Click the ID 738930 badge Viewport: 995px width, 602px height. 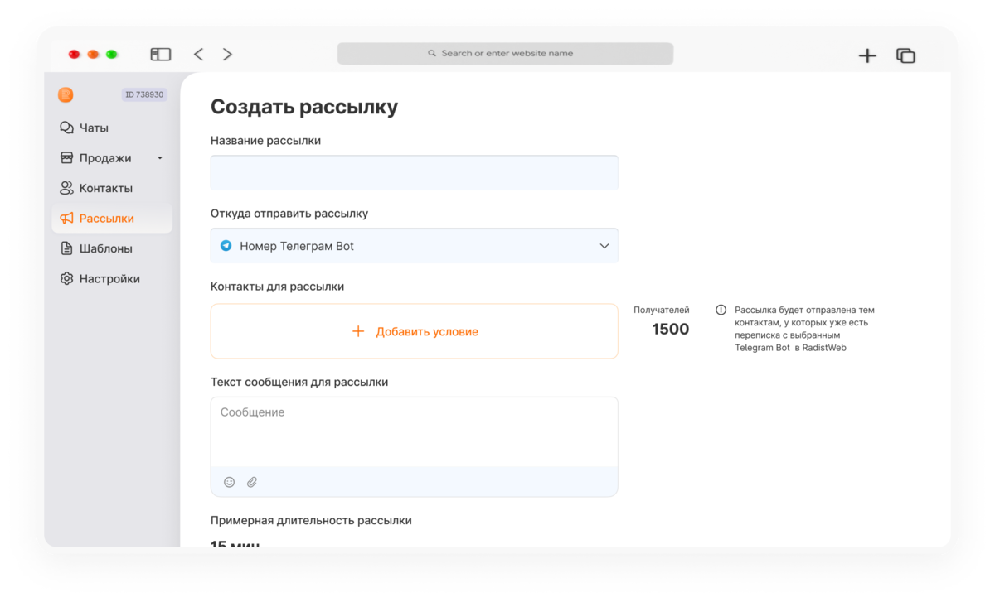144,95
